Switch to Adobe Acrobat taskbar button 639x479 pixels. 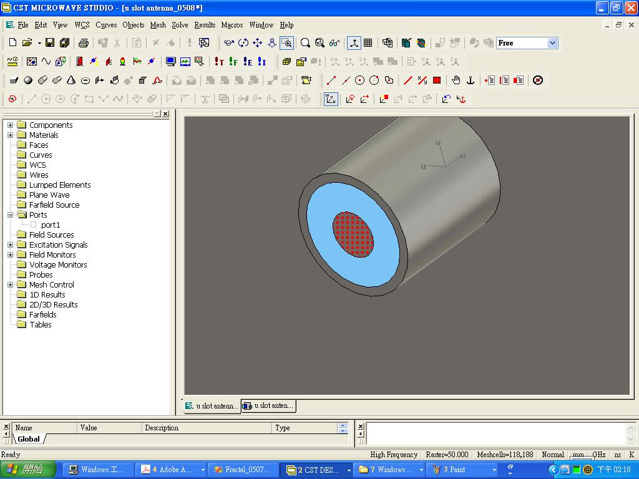[x=170, y=470]
